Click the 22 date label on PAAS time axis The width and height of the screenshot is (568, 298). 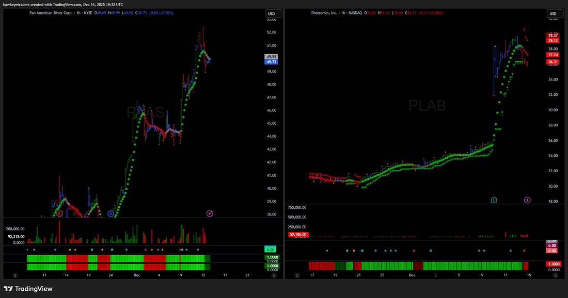(247, 275)
